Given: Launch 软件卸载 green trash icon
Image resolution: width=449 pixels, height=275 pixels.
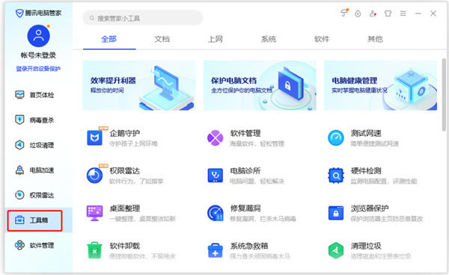Looking at the screenshot, I should coord(95,250).
